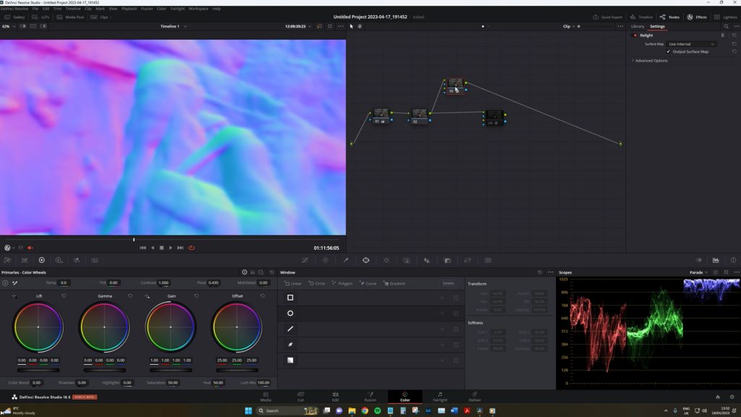The image size is (741, 417).
Task: Toggle the Lightbox view
Action: pyautogui.click(x=725, y=17)
